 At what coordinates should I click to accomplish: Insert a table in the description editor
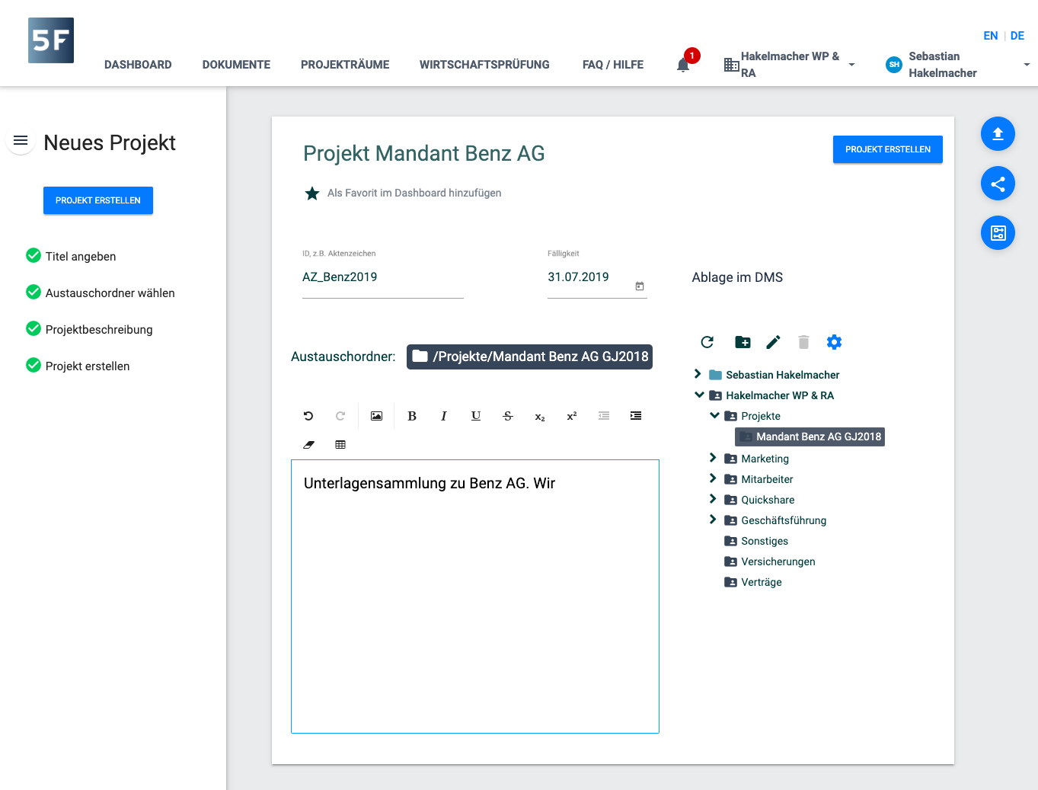tap(340, 445)
